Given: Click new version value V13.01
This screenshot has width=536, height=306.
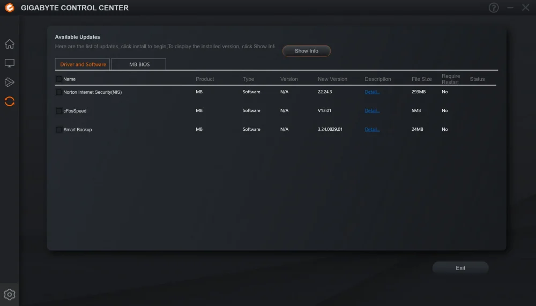Looking at the screenshot, I should point(324,110).
